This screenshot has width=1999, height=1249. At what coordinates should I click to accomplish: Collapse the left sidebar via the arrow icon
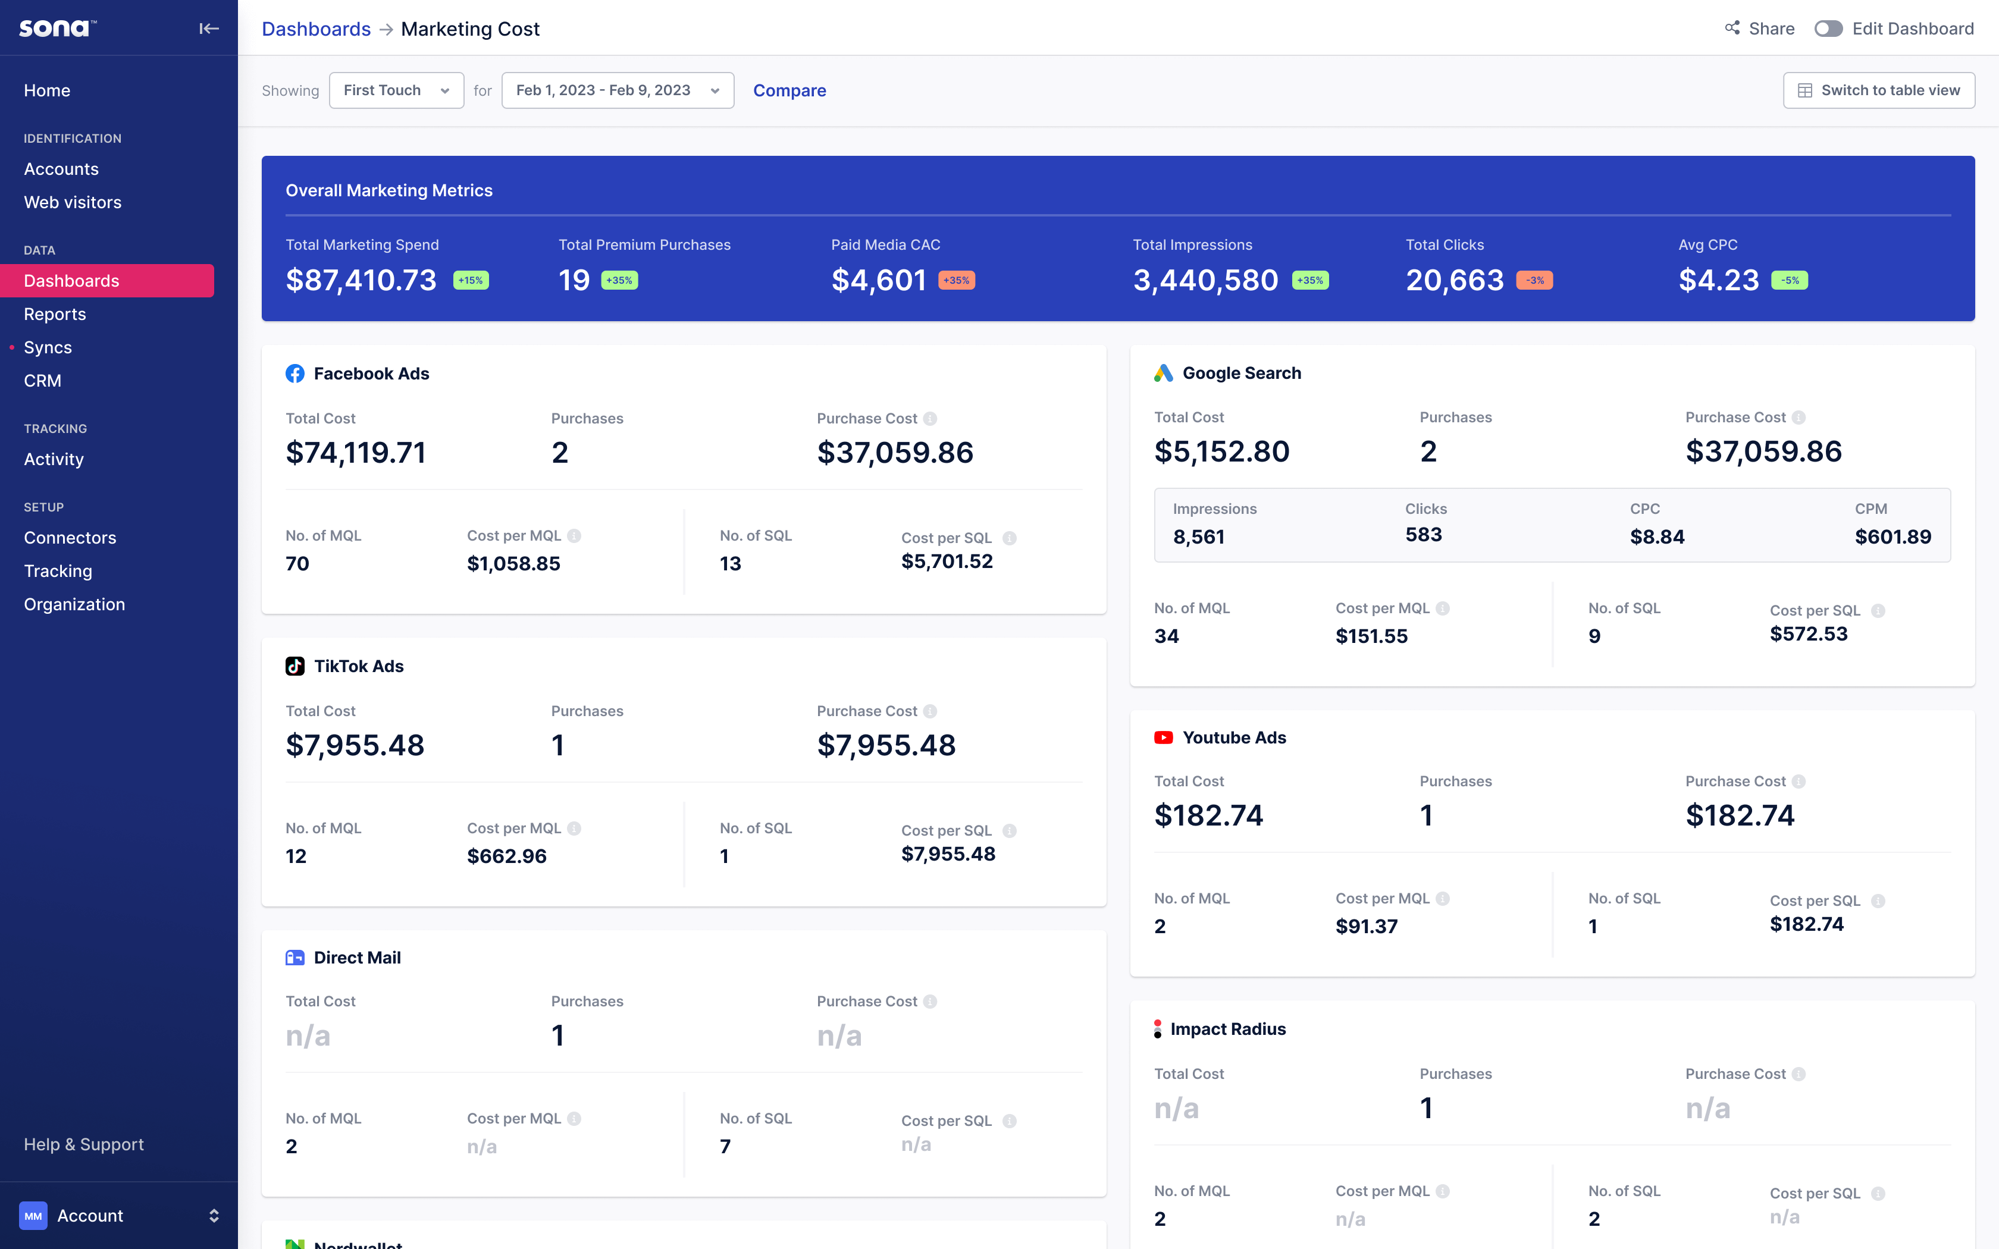click(209, 27)
